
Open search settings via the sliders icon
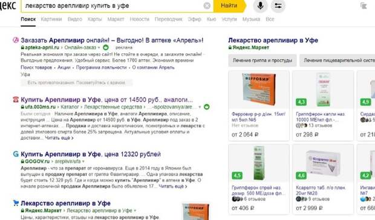click(278, 5)
